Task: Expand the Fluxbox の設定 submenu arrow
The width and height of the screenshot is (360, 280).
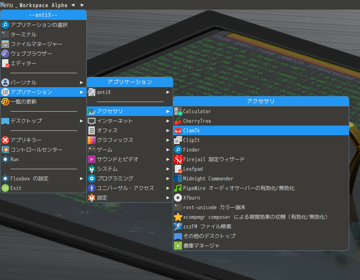Action: pos(82,178)
